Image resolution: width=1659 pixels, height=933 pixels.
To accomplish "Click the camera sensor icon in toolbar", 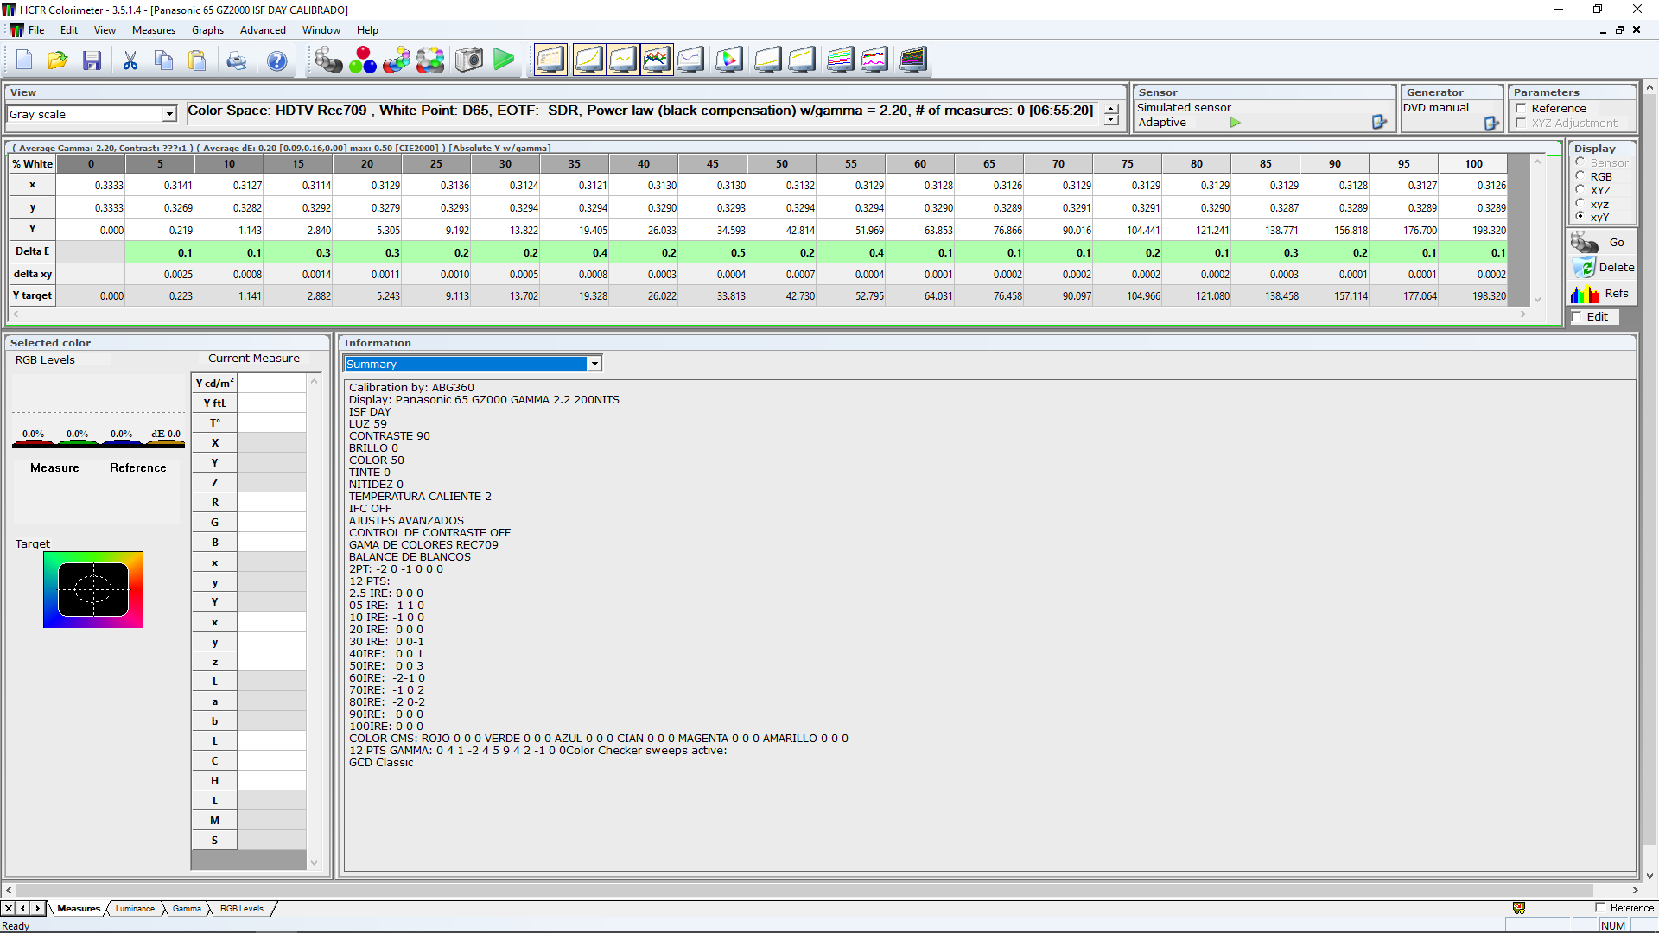I will tap(469, 60).
